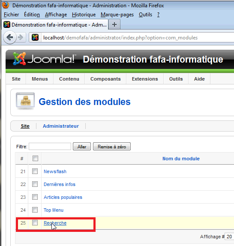The image size is (234, 246).
Task: Check the Top Menu module checkbox
Action: tap(35, 210)
